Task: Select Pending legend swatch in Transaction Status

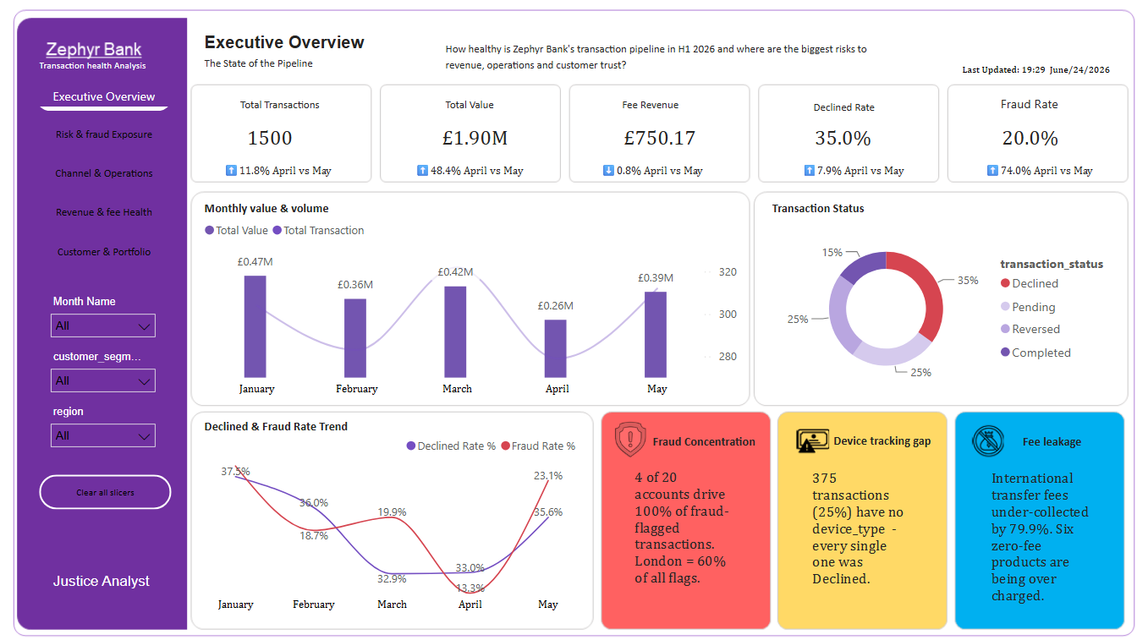Action: [1005, 307]
